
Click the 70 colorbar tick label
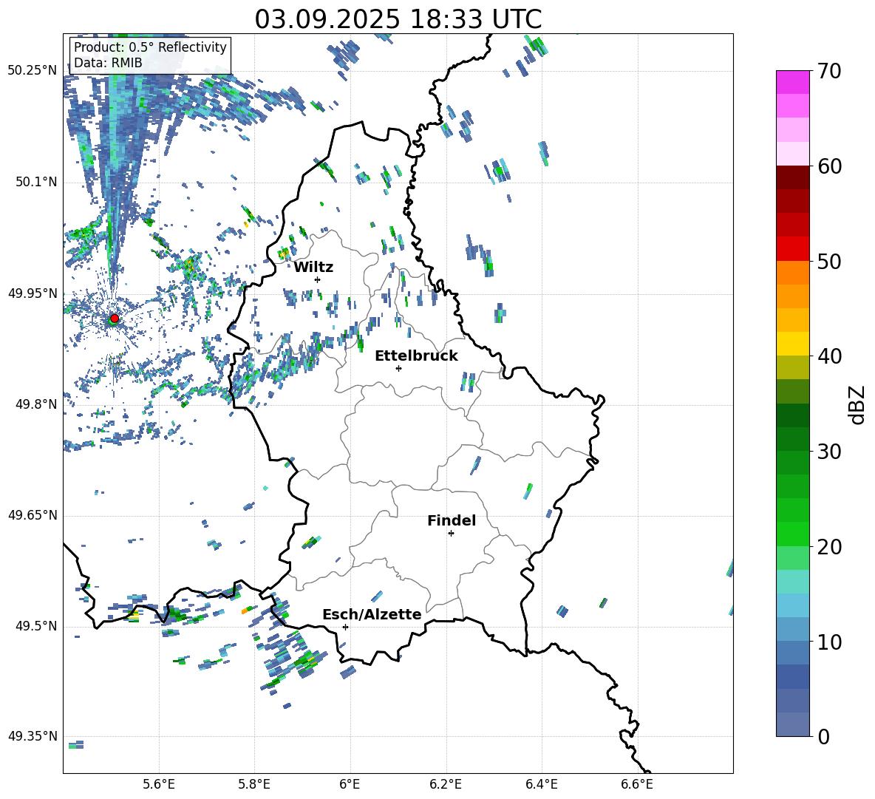click(x=828, y=72)
